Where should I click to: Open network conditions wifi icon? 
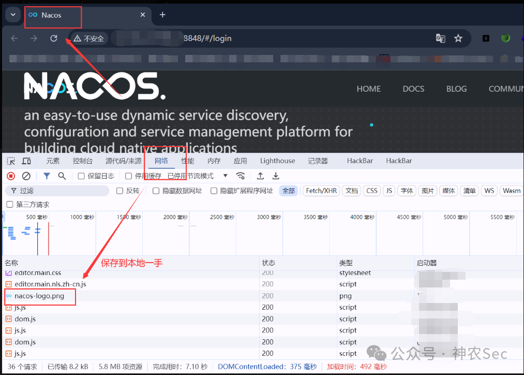pos(241,176)
